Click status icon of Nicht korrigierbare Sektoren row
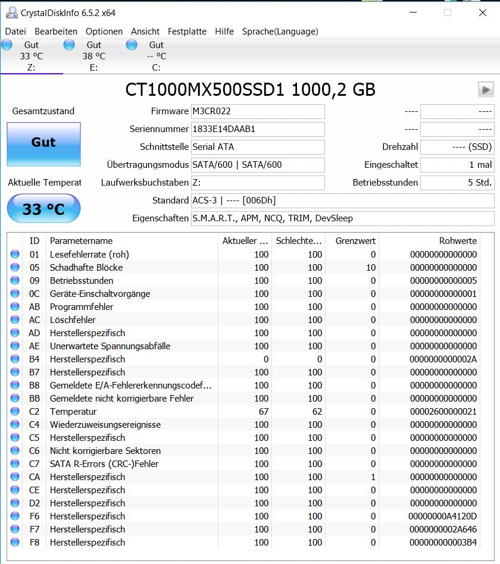500x564 pixels. (15, 451)
